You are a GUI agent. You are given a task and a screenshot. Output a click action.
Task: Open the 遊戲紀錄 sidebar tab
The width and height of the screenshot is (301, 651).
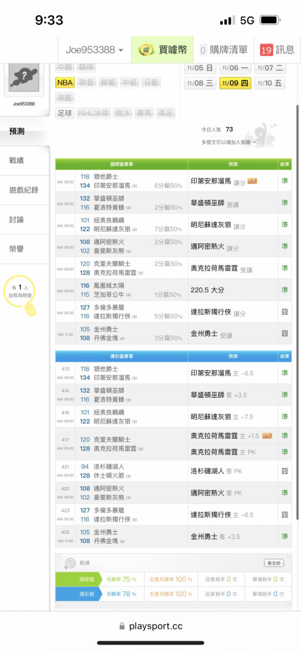[x=25, y=190]
